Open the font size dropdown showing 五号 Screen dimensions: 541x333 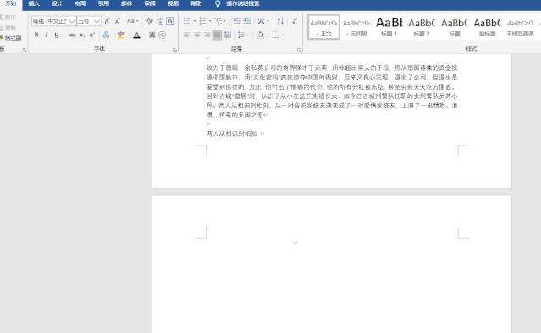tap(97, 21)
